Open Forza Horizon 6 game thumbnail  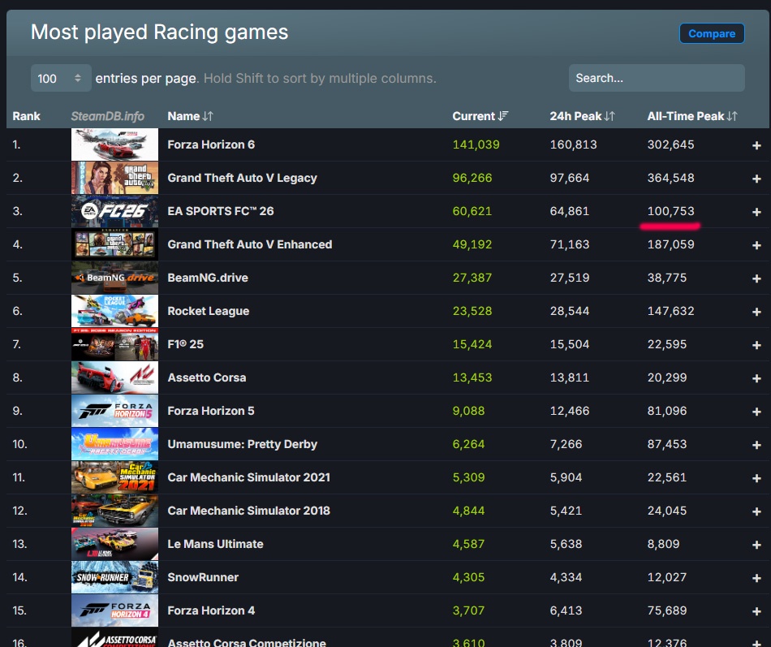pyautogui.click(x=114, y=144)
